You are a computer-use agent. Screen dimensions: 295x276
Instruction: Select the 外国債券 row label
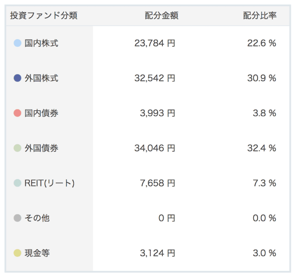pyautogui.click(x=41, y=148)
